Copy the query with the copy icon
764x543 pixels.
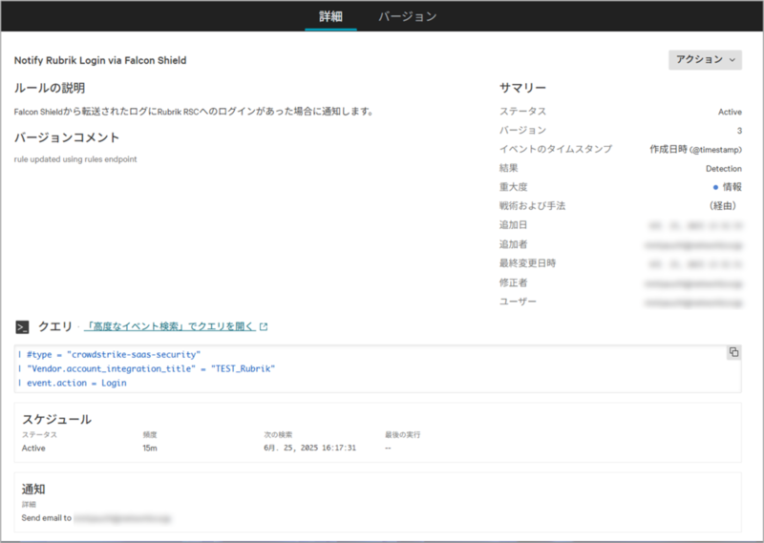(733, 352)
